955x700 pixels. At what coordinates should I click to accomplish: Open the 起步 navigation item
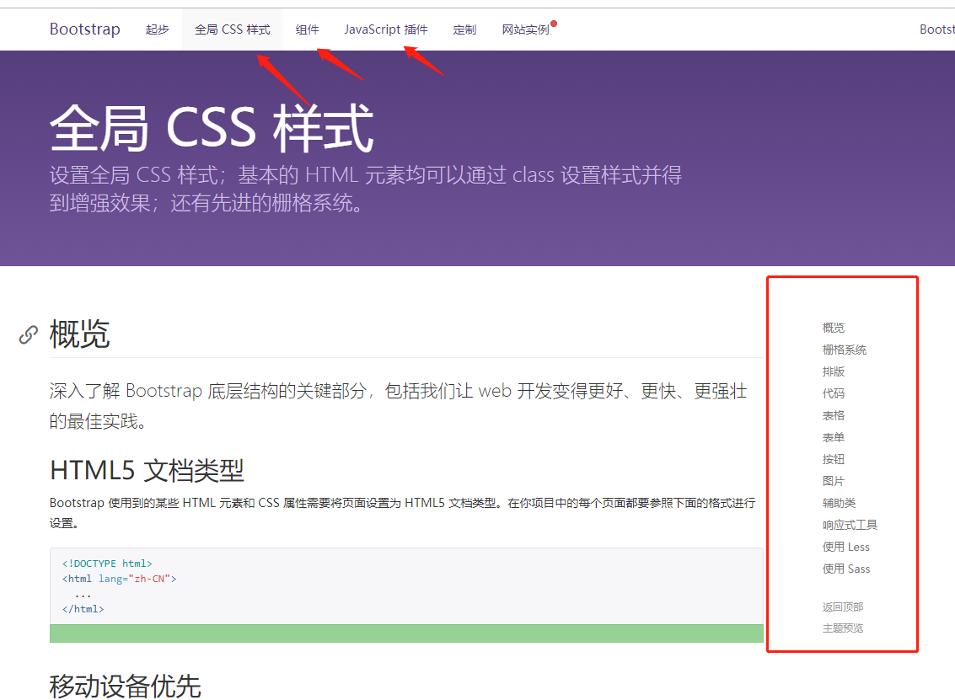[x=157, y=29]
